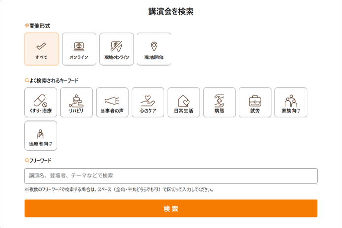Screen dimensions: 342x228
Task: Click the よく検索されるキーワード heading
Action: pyautogui.click(x=54, y=80)
